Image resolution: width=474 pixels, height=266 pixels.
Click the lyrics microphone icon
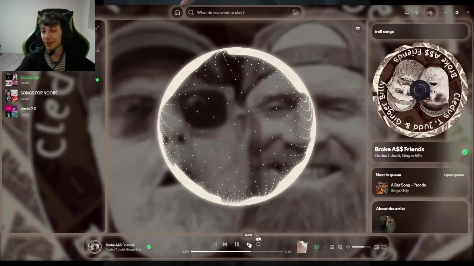tap(324, 247)
